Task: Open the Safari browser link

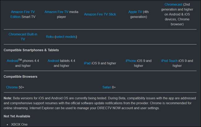Action: pos(107,87)
